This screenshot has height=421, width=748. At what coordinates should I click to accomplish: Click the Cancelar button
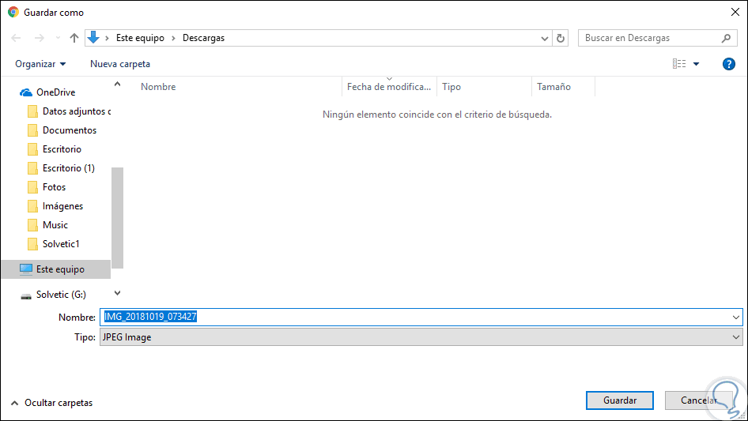[x=698, y=400]
